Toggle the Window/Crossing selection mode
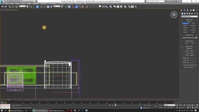Image resolution: width=199 pixels, height=112 pixels. tap(38, 7)
